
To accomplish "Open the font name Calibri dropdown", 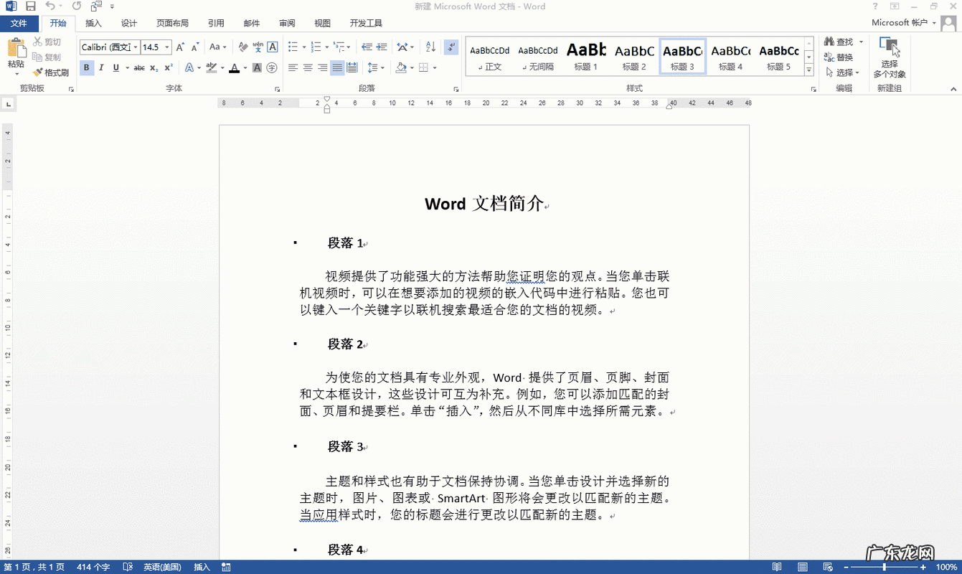I will click(136, 47).
